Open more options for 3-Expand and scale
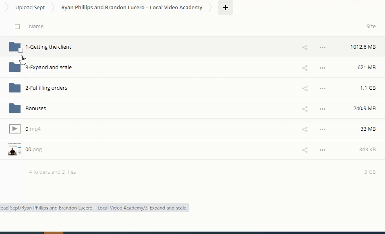 (x=322, y=68)
